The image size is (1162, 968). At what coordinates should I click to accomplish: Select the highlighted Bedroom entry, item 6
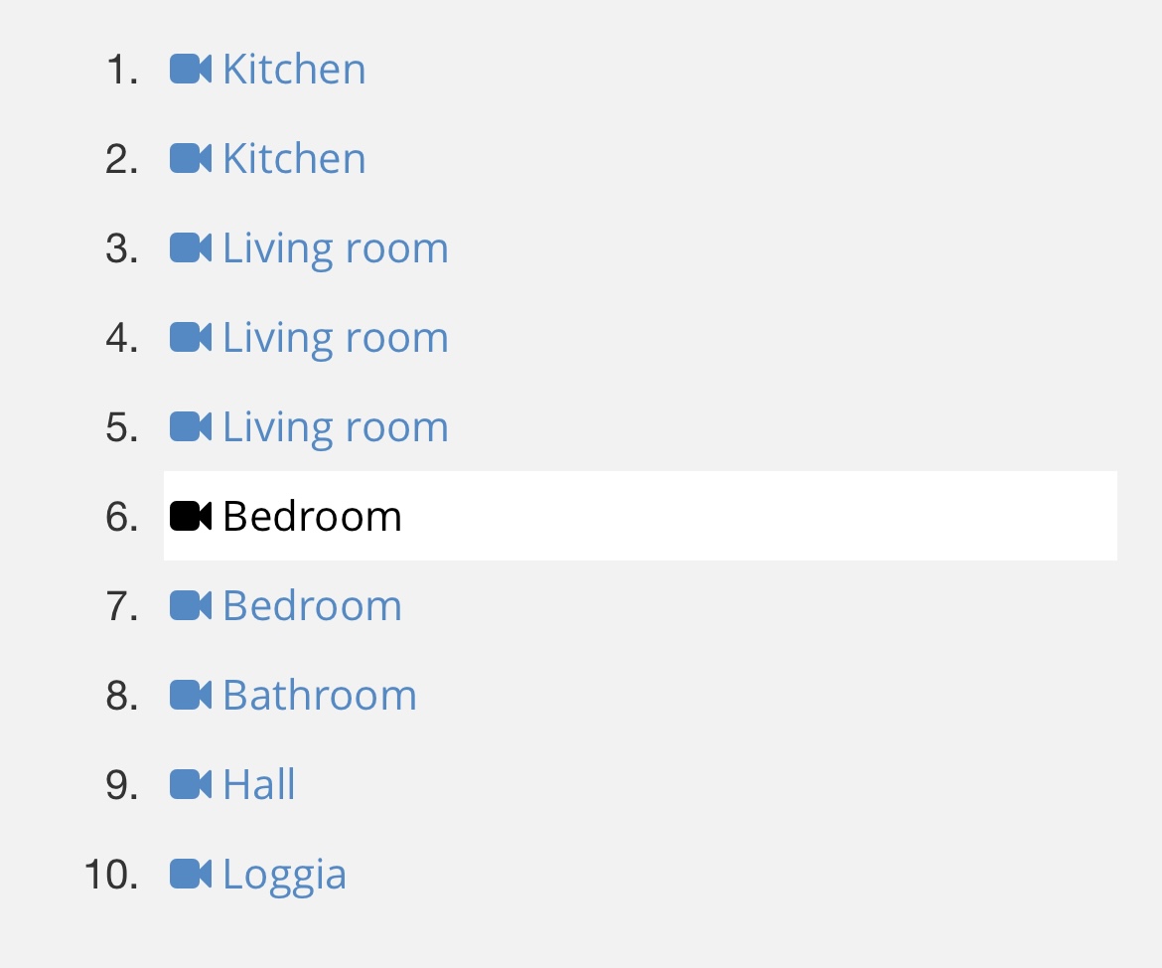[641, 516]
